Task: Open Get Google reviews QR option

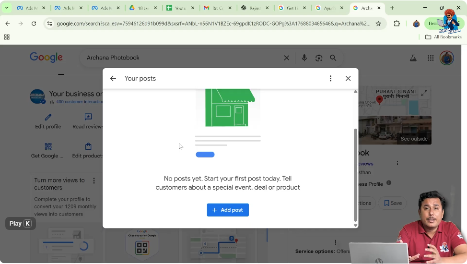Action: [47, 151]
